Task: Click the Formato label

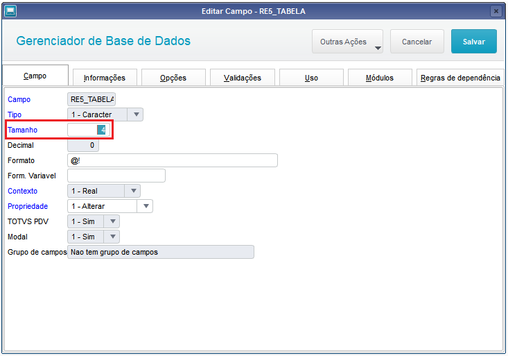Action: tap(21, 160)
